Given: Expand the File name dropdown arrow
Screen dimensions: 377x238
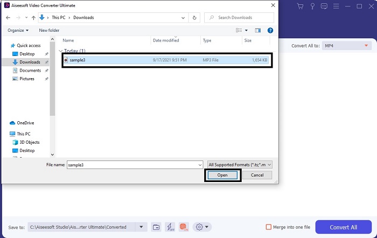Looking at the screenshot, I should coord(200,165).
